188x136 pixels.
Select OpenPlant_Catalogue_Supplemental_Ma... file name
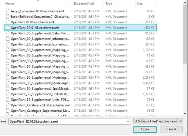[x=40, y=111]
